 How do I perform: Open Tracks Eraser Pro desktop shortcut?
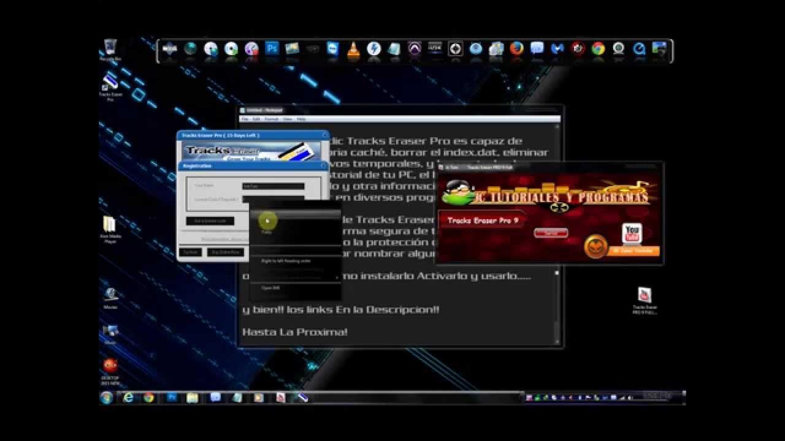pyautogui.click(x=110, y=88)
